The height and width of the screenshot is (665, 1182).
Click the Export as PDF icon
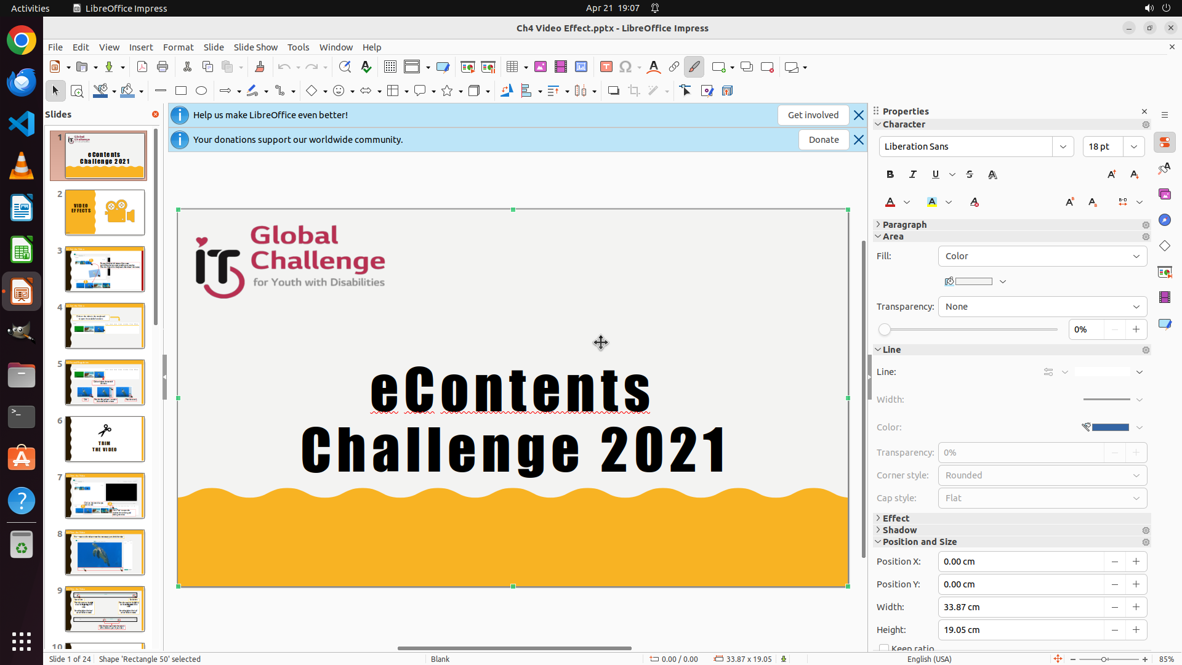[x=142, y=67]
